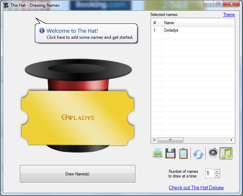Click the top hat app icon in title bar
This screenshot has height=196, width=243.
tap(6, 5)
